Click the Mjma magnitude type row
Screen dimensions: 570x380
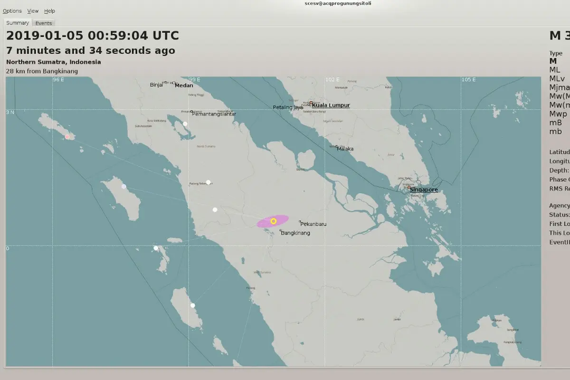559,87
